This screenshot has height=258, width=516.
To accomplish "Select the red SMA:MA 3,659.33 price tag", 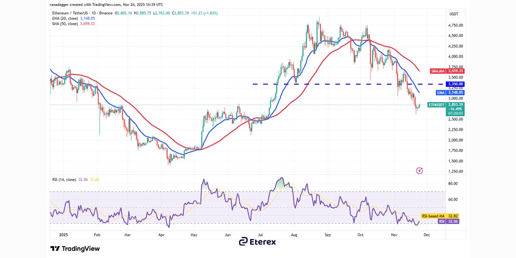I will (x=448, y=71).
